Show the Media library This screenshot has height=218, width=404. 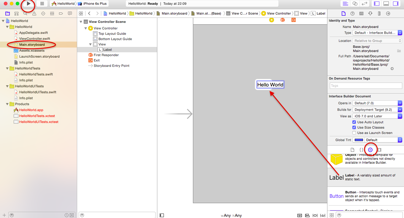coord(379,150)
